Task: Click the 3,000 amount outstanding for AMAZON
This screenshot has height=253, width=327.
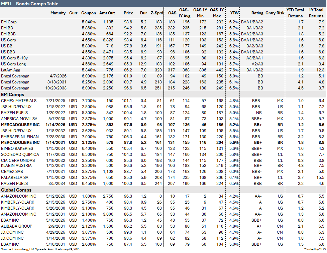Action: tap(108, 214)
